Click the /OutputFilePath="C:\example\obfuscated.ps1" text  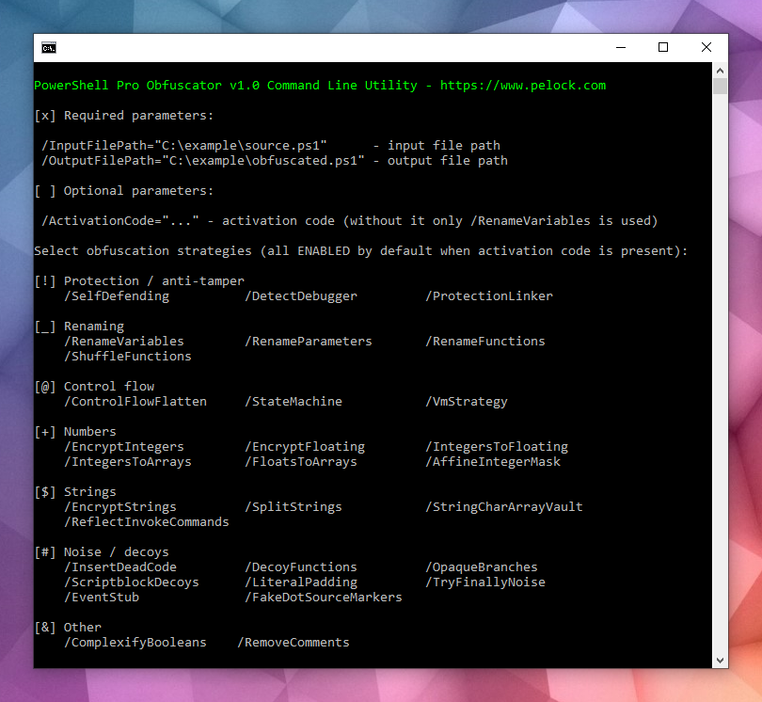203,161
